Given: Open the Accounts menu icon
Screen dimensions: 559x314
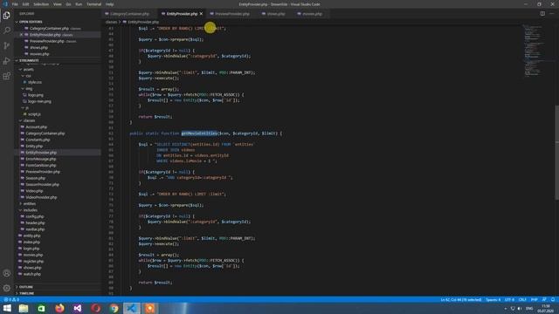Looking at the screenshot, I should tap(7, 273).
